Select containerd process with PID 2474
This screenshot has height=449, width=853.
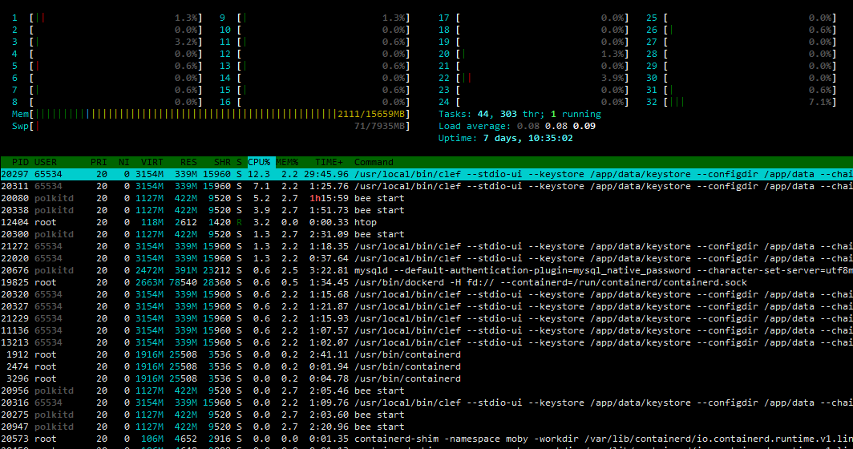click(x=426, y=366)
